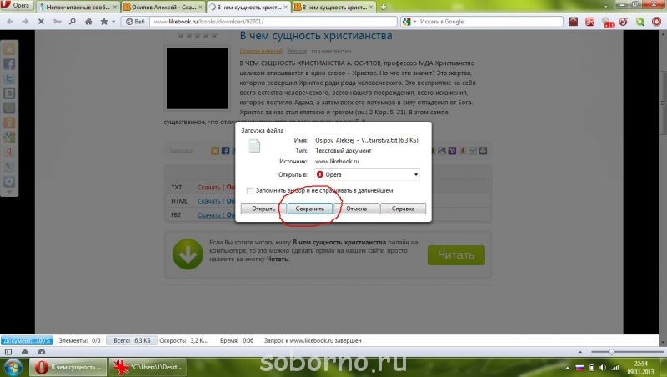Click the address bar URL field
The image size is (667, 377).
pyautogui.click(x=274, y=22)
